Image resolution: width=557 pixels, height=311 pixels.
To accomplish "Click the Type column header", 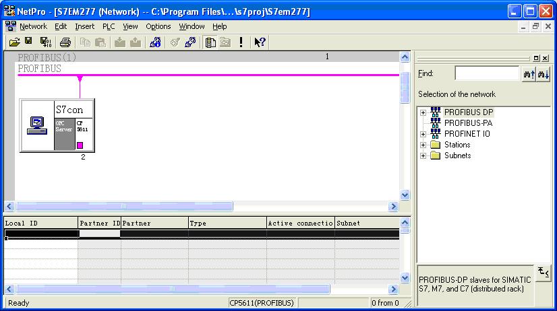I will tap(227, 223).
